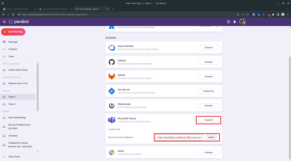The height and width of the screenshot is (161, 291).
Task: Switch to General (Parabol) Microsoft tab
Action: (x=55, y=9)
